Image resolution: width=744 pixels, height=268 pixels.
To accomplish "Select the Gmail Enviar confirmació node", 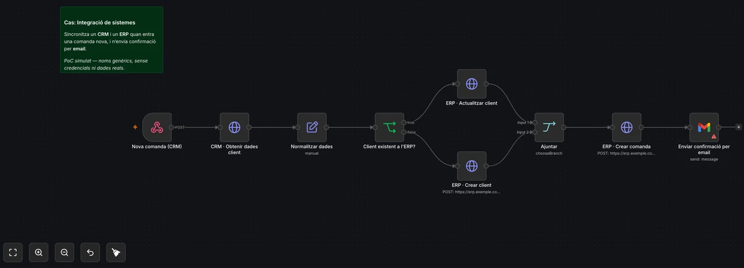I will 704,127.
